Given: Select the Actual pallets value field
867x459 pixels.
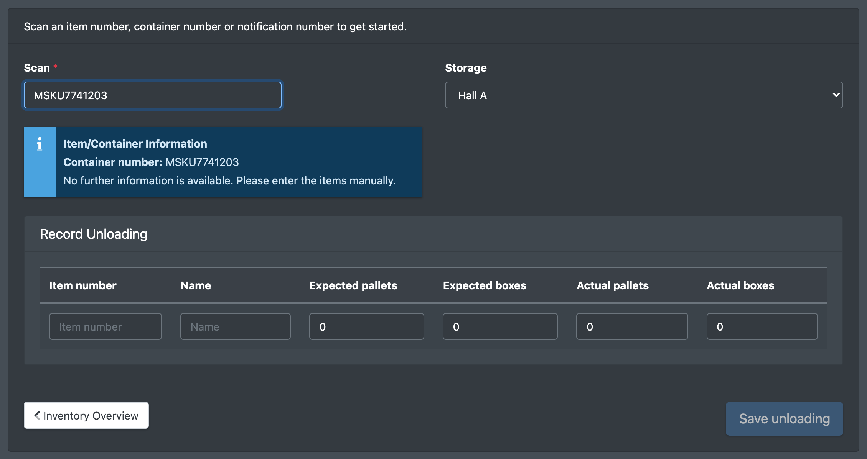Looking at the screenshot, I should point(632,326).
